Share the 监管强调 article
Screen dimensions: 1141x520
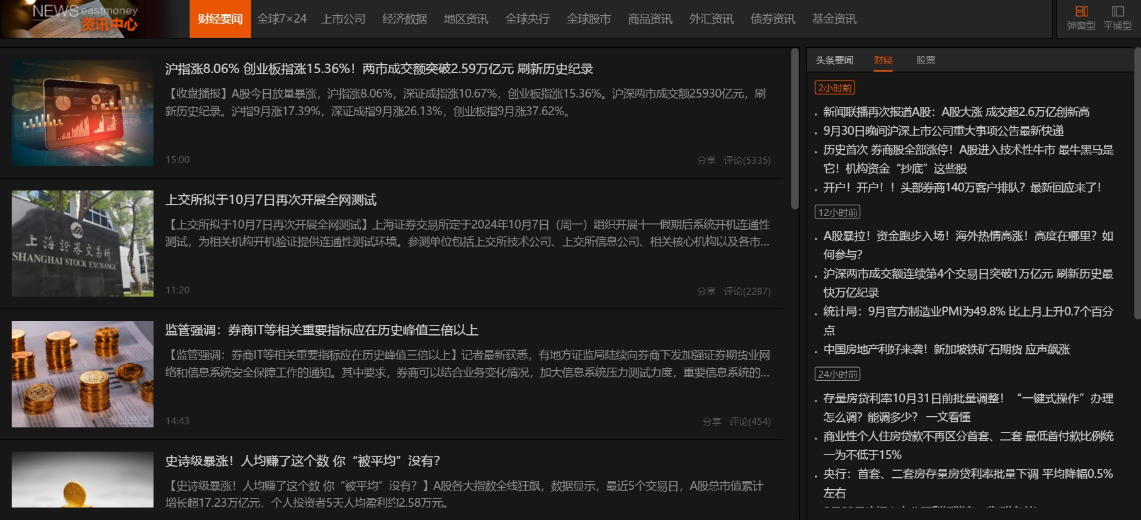pyautogui.click(x=712, y=422)
